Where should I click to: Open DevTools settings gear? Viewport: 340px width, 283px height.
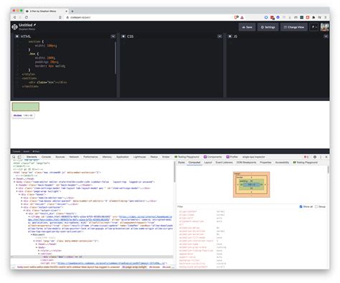[315, 157]
